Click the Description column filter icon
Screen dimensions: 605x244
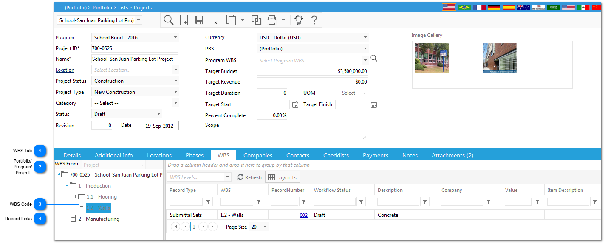click(425, 202)
